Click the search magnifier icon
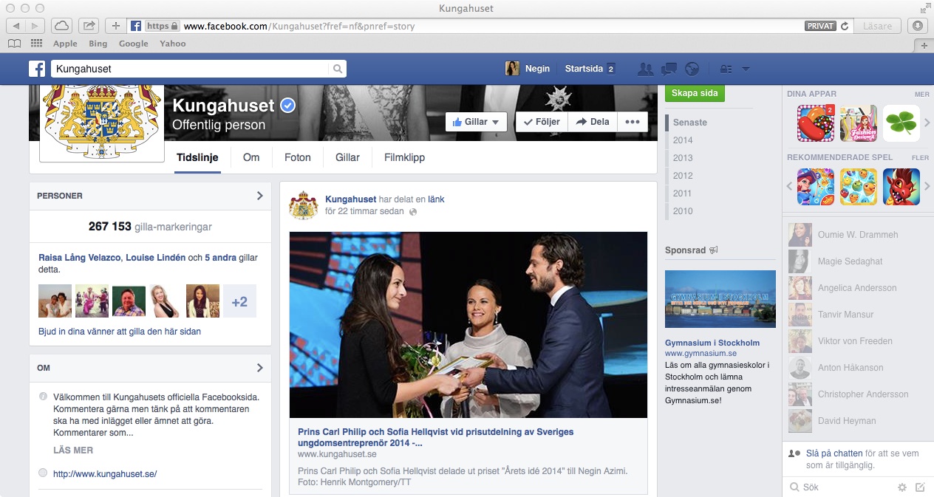 337,69
